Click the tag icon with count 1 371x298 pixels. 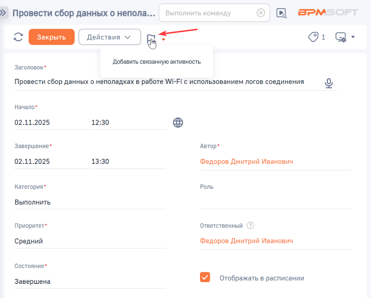(x=317, y=37)
